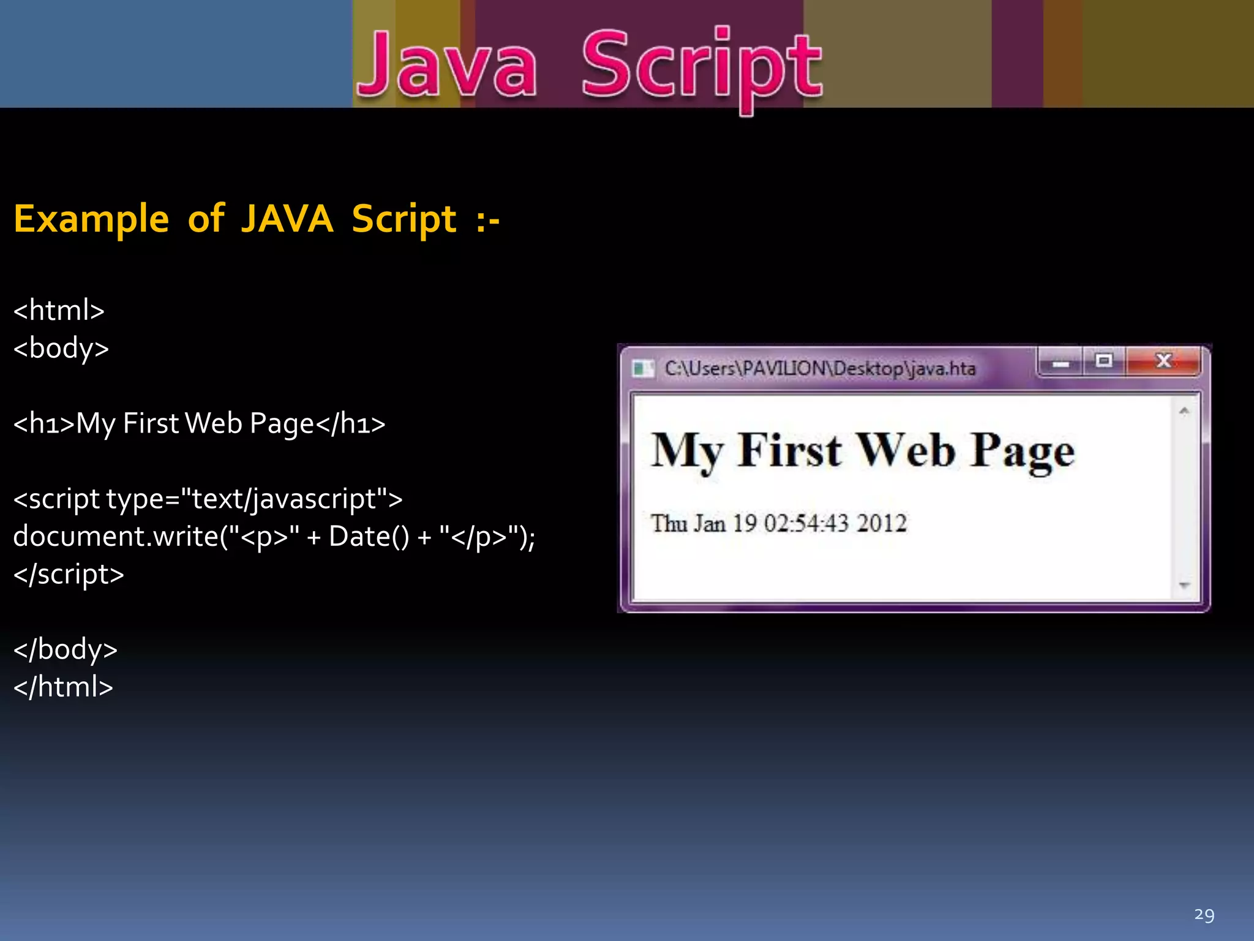Click the 'Example of JAVA Script :-' heading
The height and width of the screenshot is (941, 1254).
click(x=257, y=219)
